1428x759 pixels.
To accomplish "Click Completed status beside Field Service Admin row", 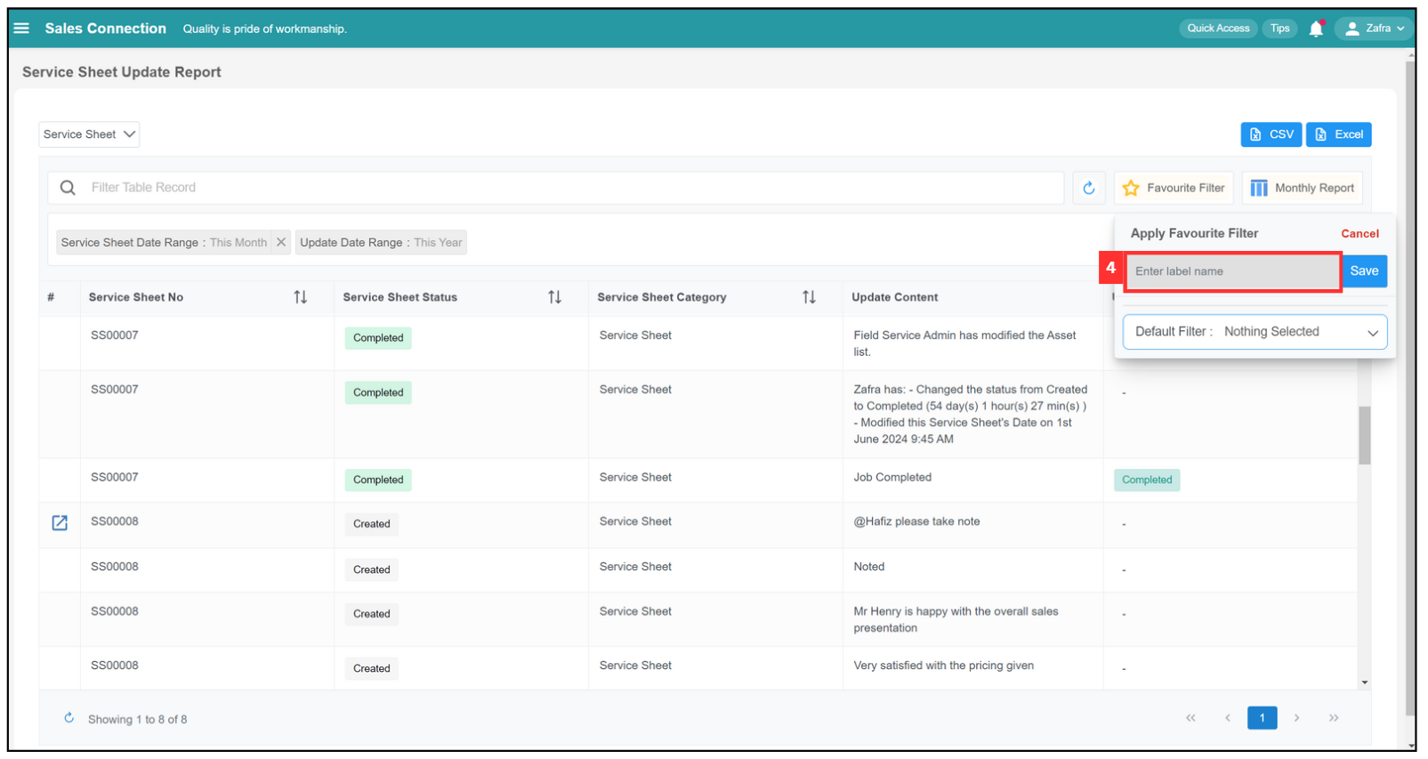I will [x=378, y=338].
